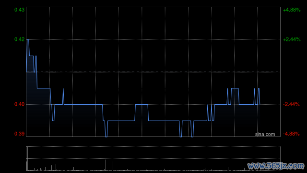Click the +4.88% percentage label
307x173 pixels.
(292, 10)
